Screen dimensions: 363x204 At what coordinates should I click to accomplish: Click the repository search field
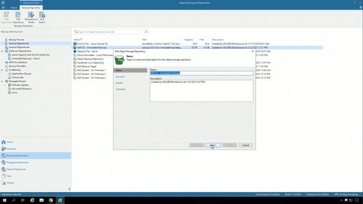[111, 32]
